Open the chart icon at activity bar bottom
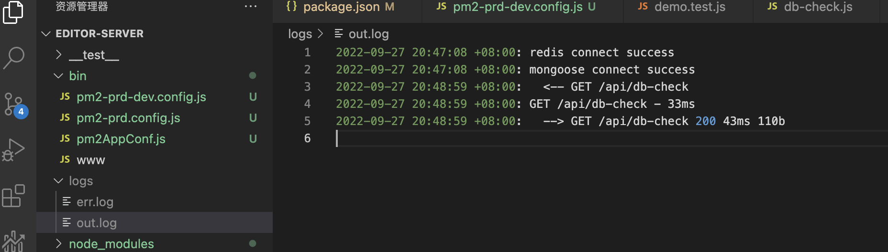The image size is (888, 252). [x=13, y=241]
